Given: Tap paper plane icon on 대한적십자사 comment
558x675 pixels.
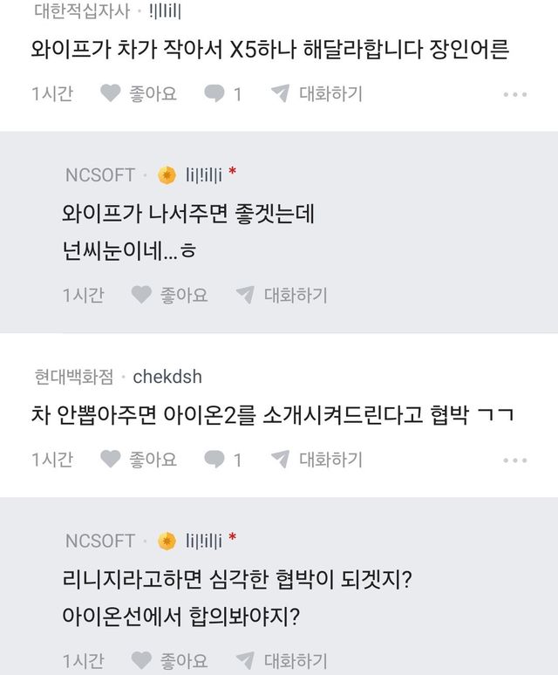Looking at the screenshot, I should coord(280,93).
